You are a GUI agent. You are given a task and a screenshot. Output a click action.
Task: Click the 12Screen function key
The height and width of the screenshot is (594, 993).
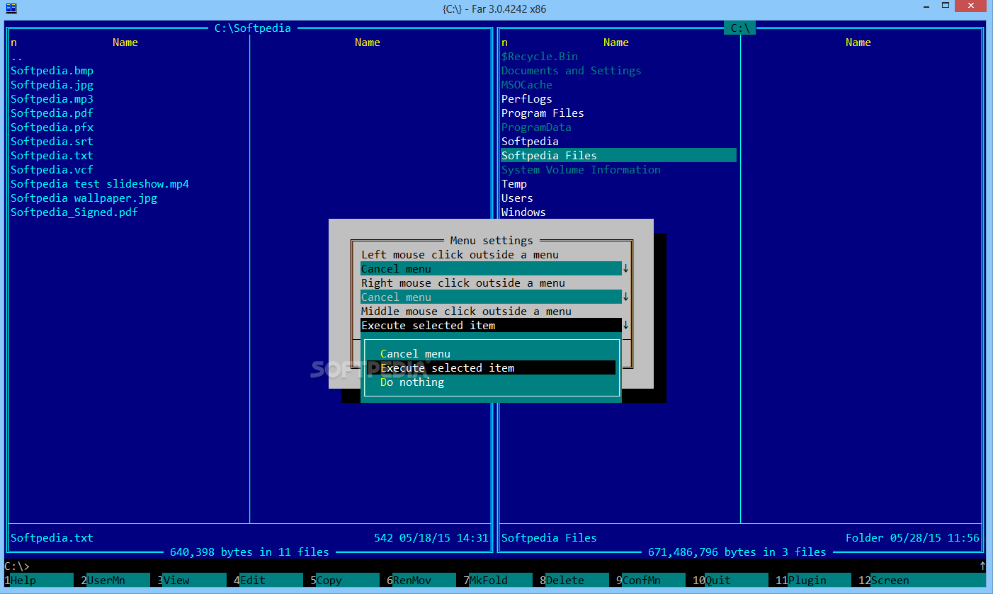(921, 581)
